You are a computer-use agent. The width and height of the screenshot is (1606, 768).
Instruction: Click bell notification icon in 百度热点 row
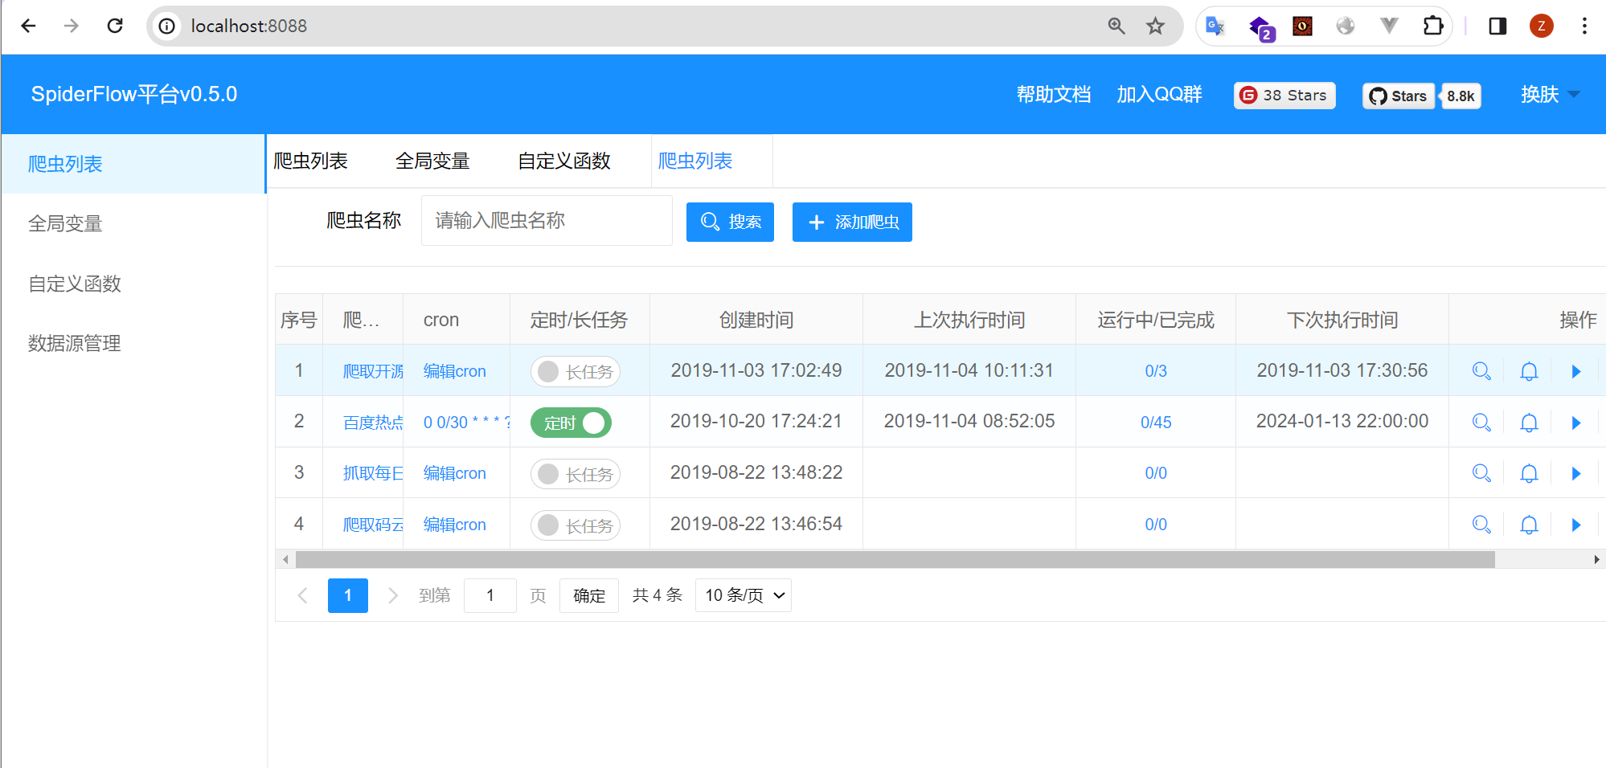pyautogui.click(x=1529, y=423)
